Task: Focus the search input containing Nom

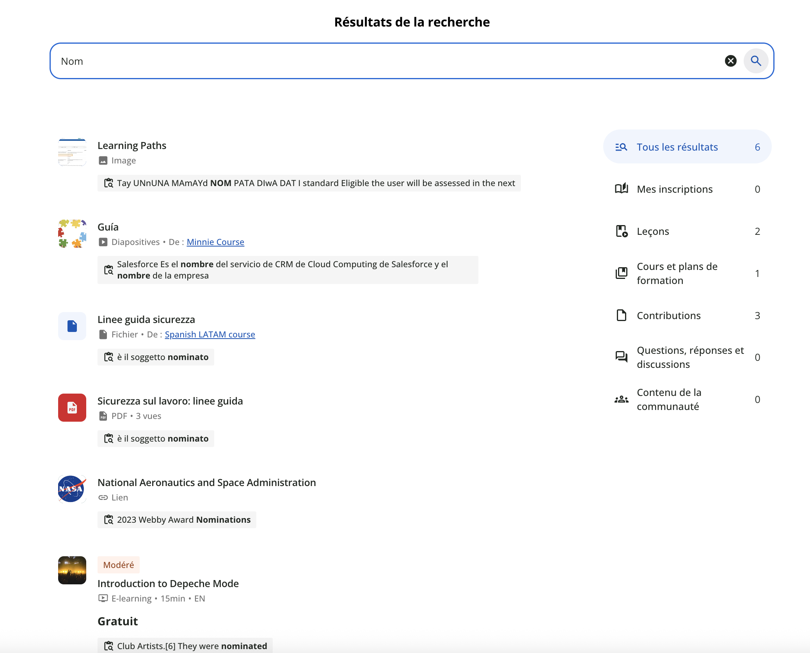Action: tap(386, 61)
